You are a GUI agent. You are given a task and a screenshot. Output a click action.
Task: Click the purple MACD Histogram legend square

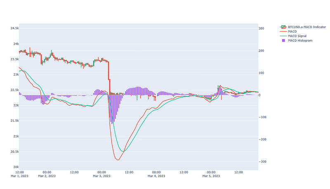(x=283, y=40)
